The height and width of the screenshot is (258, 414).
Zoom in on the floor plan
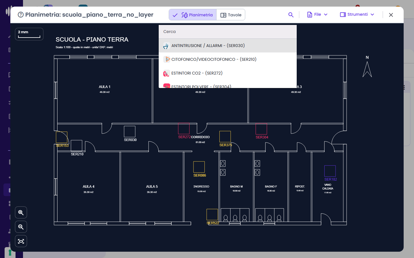(21, 212)
